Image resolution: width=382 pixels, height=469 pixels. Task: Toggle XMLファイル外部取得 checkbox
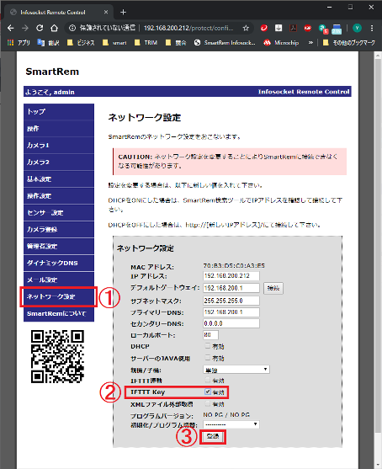coord(208,404)
